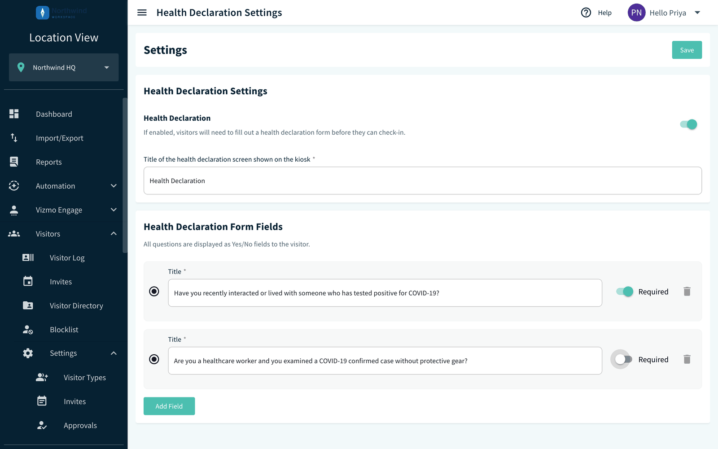Collapse the Settings submenu chevron
Viewport: 718px width, 449px height.
[114, 353]
